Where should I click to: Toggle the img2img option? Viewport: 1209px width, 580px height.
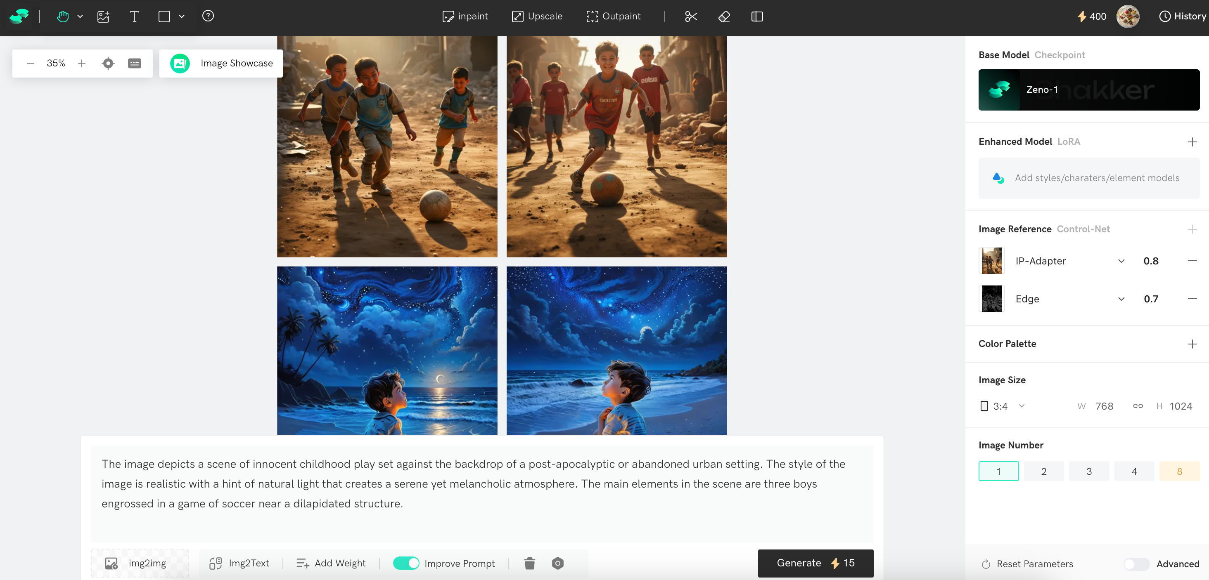(x=140, y=563)
